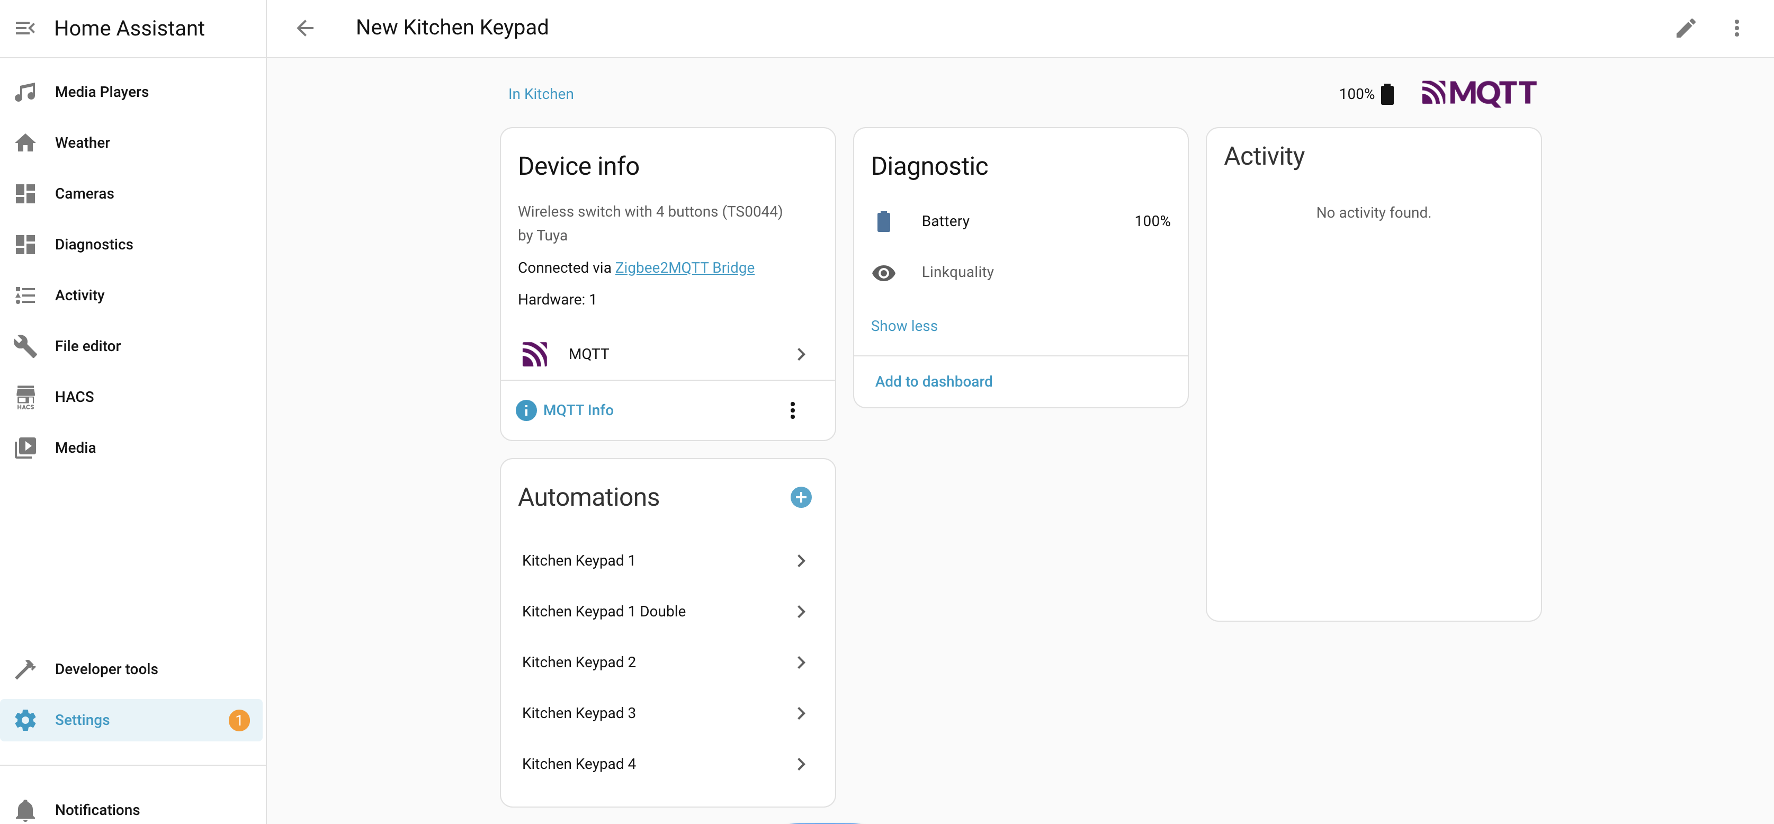Viewport: 1774px width, 824px height.
Task: Open HACS from the sidebar
Action: point(74,397)
